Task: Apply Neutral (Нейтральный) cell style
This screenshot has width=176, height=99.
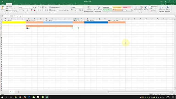Action: pyautogui.click(x=117, y=7)
